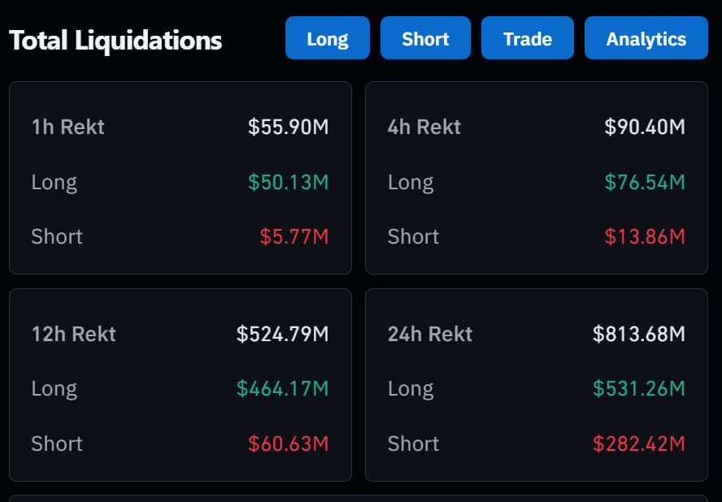Click the 4h total value $90.40M

tap(644, 127)
